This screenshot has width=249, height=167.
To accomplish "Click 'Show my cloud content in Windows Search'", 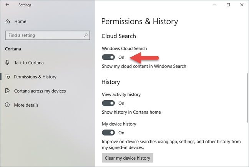I will 144,66.
